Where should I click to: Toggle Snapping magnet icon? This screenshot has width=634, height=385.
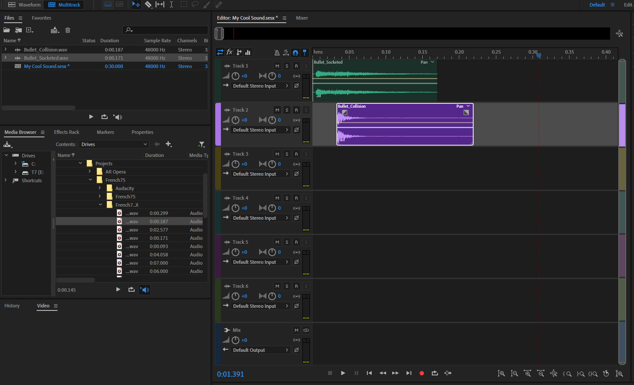tap(295, 52)
